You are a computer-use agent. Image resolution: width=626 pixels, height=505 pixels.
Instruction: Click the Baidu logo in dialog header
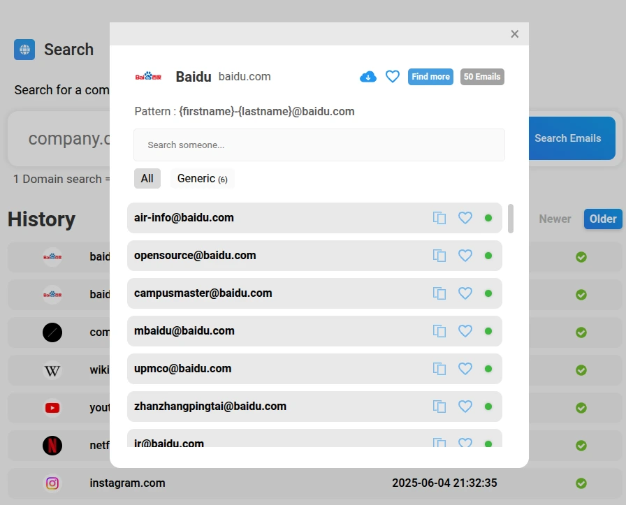[x=148, y=76]
